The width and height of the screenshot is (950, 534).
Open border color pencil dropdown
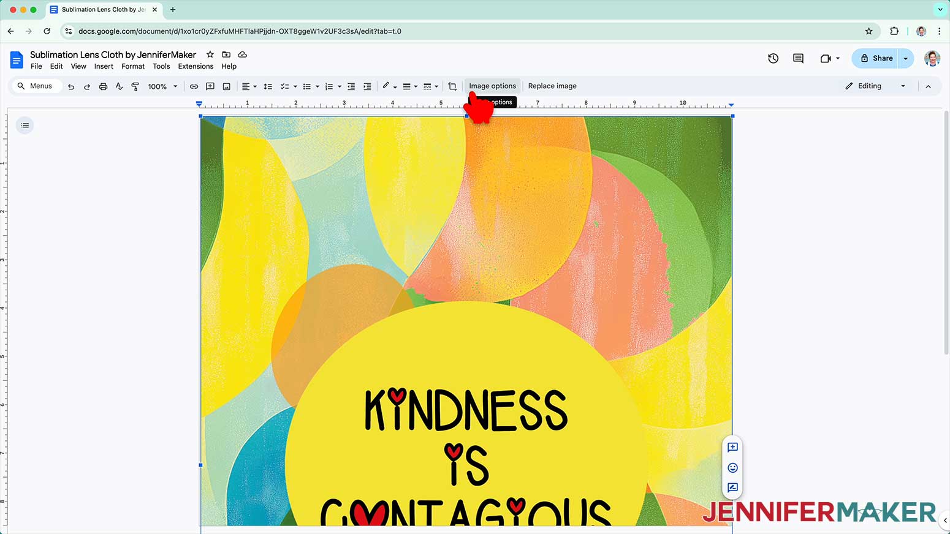pos(389,86)
